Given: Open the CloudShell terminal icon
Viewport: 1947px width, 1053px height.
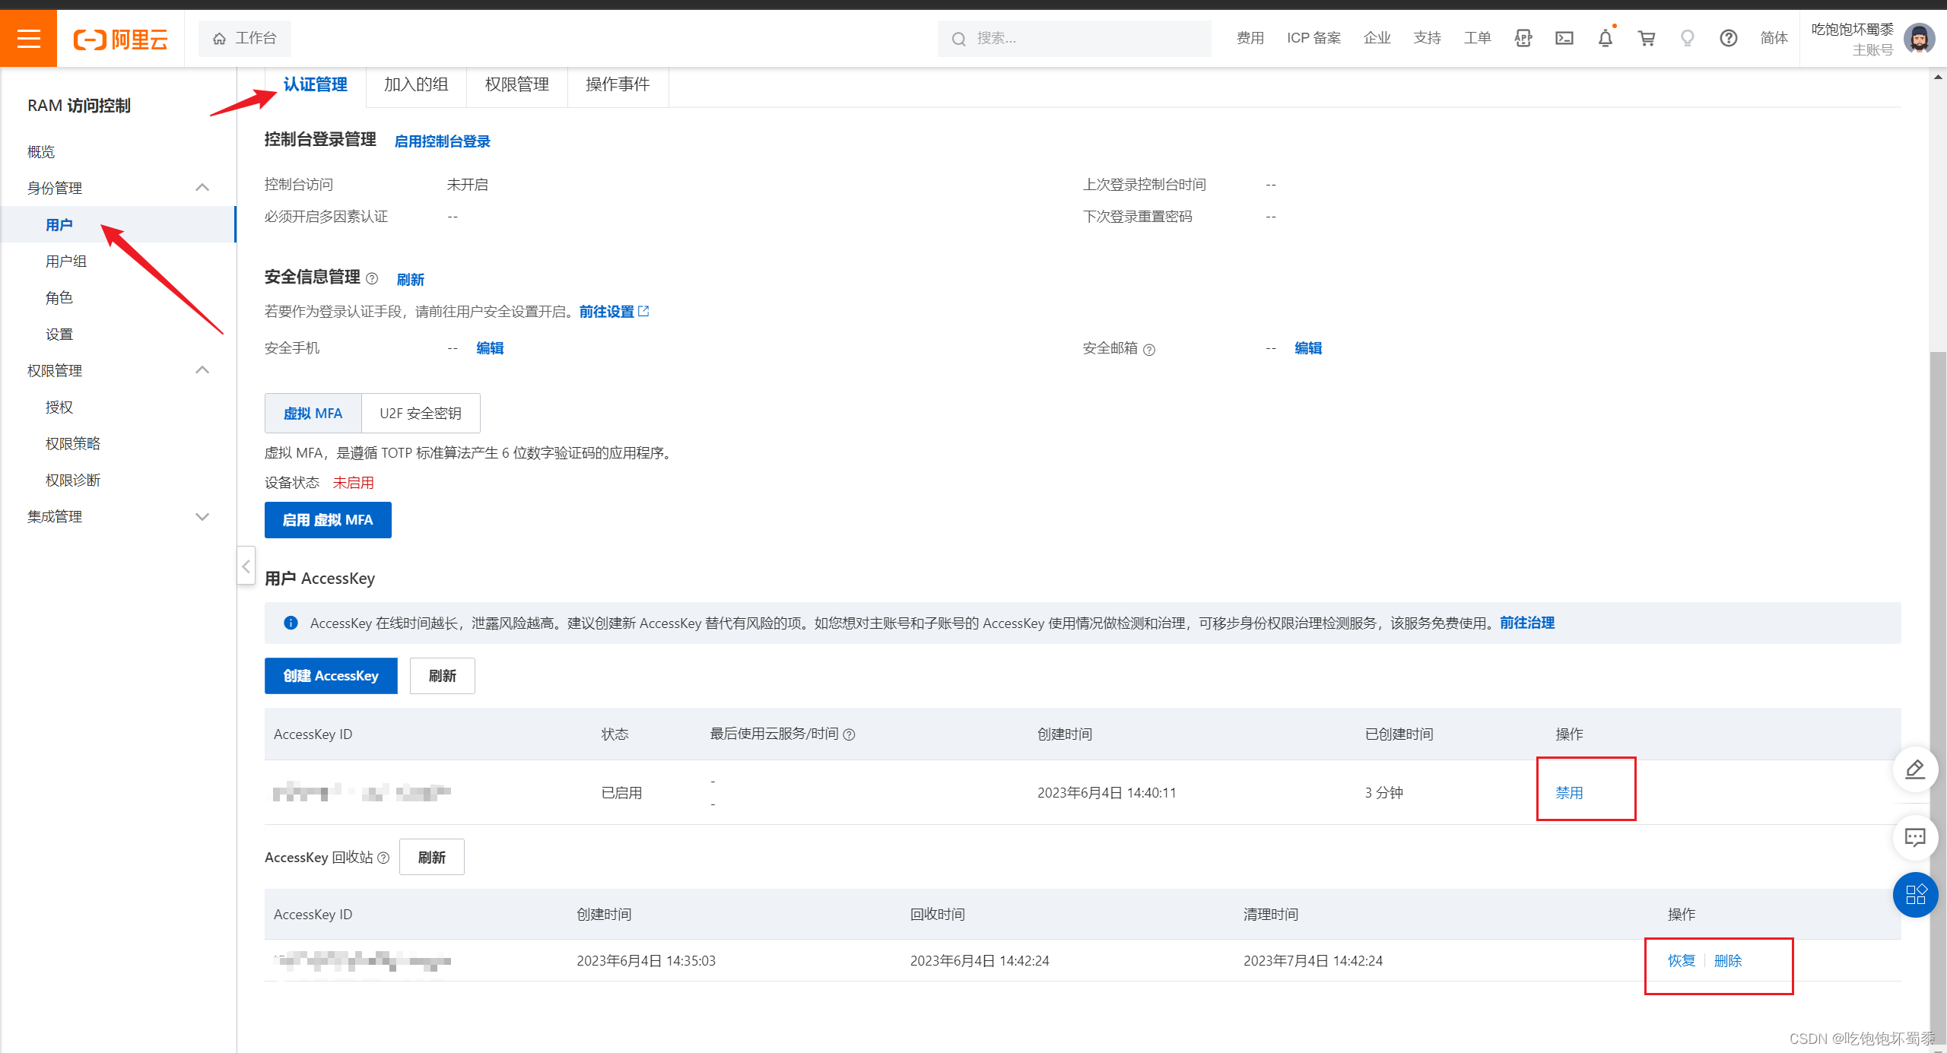Looking at the screenshot, I should point(1564,37).
